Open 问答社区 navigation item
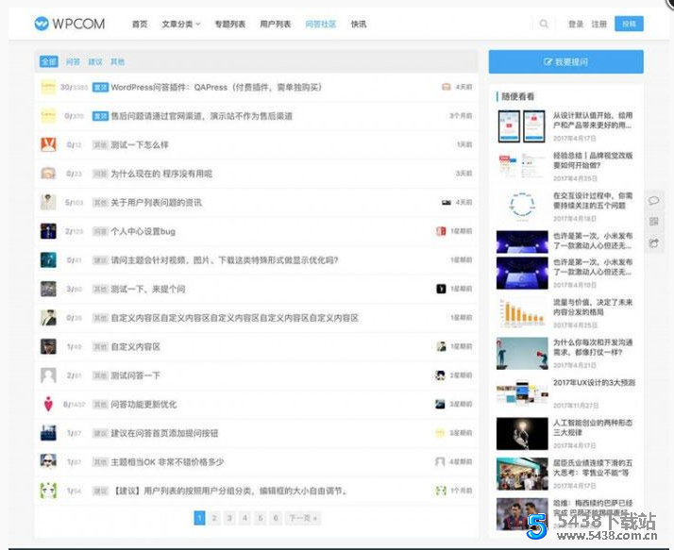Screen dimensions: 674x550 (x=321, y=25)
